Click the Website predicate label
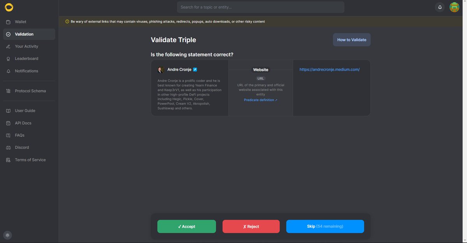The image size is (467, 243). (261, 70)
